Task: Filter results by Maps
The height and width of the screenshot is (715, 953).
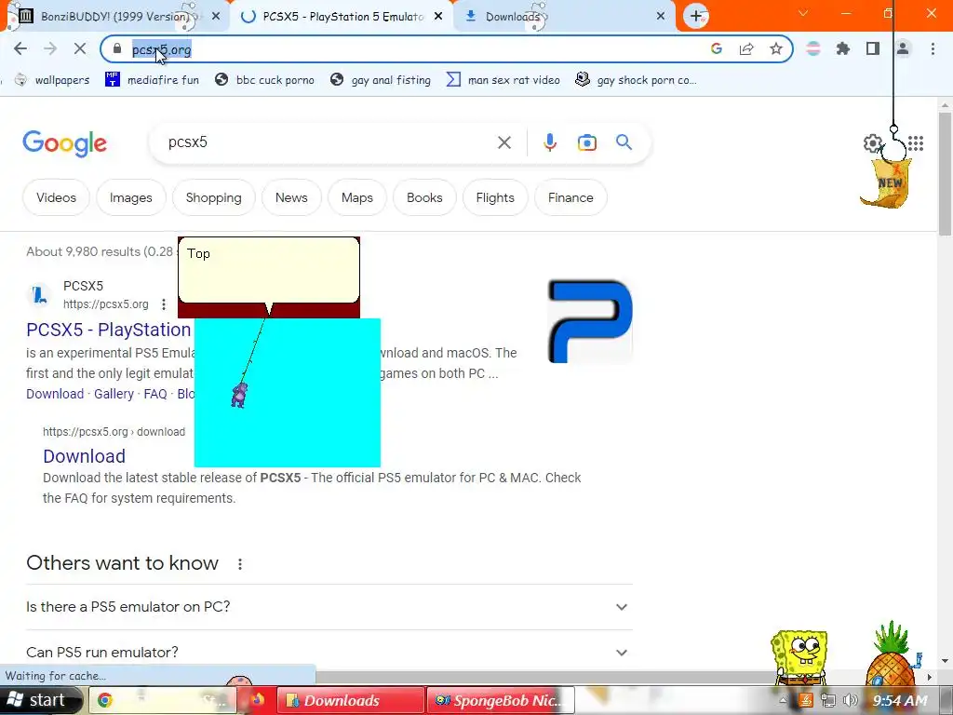Action: pyautogui.click(x=356, y=197)
